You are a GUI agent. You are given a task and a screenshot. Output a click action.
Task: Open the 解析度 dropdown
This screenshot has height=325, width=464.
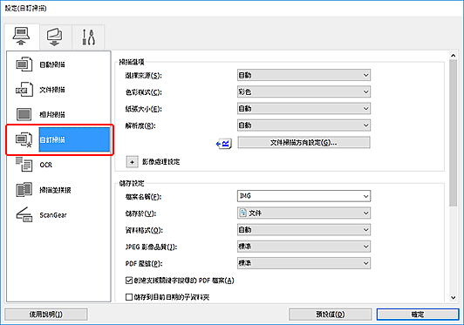[304, 125]
